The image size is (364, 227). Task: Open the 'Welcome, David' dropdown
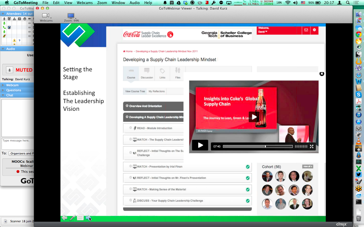coord(263,32)
